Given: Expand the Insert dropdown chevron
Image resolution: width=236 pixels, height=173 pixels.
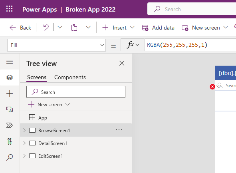Looking at the screenshot, I should [x=132, y=27].
